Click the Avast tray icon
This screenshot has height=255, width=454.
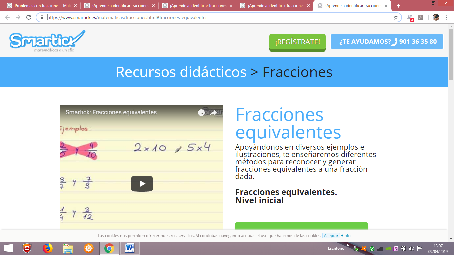(364, 249)
